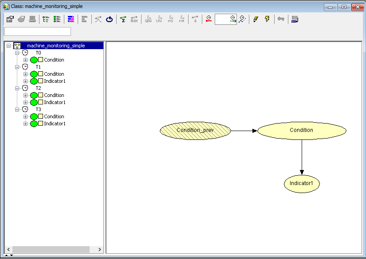This screenshot has height=259, width=366.
Task: Click the properties icon at toolbar start
Action: point(10,19)
